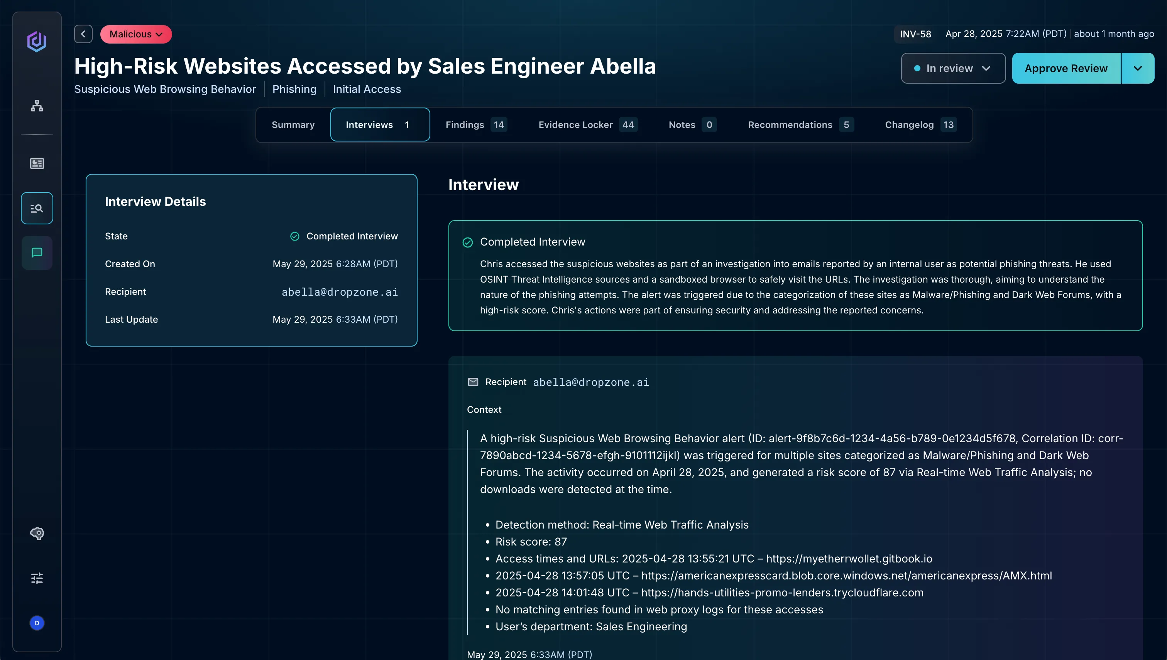Click the user avatar D icon

click(37, 623)
